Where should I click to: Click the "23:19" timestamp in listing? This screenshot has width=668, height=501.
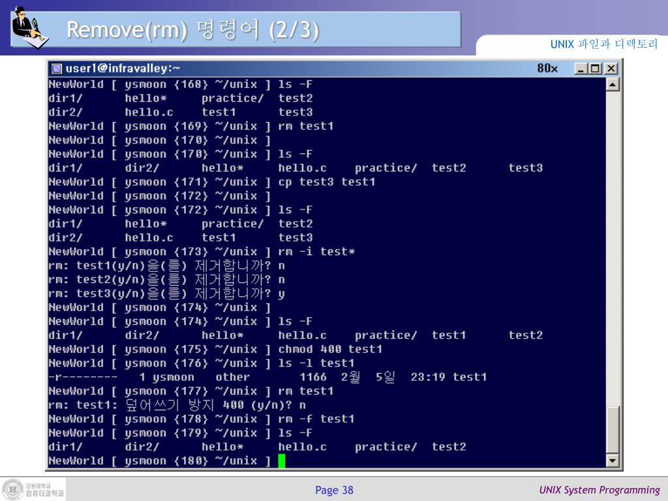click(x=428, y=378)
